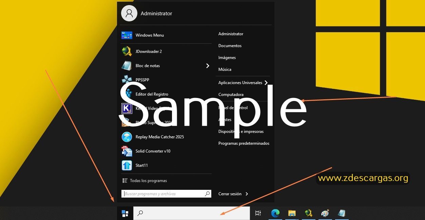This screenshot has height=220, width=425.
Task: Select the JDownloader 2 label
Action: [149, 52]
